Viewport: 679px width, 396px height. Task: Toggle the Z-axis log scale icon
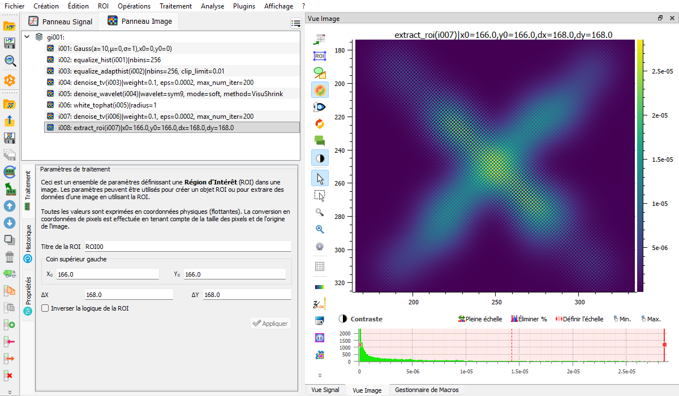click(320, 304)
